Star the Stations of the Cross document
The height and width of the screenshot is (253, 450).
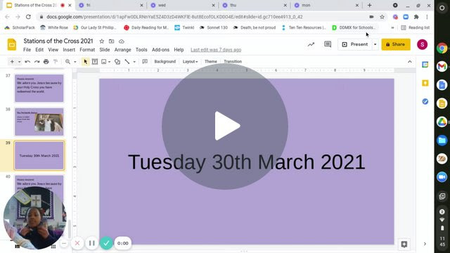point(101,41)
